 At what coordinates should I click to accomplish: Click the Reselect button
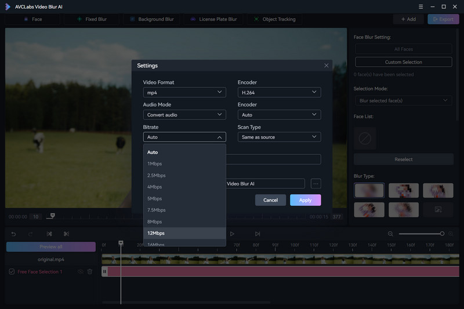403,159
